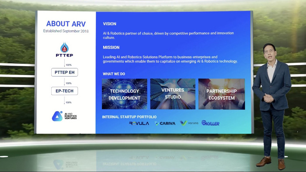Select the ABOUT ARV heading
The image size is (306, 172).
66,24
